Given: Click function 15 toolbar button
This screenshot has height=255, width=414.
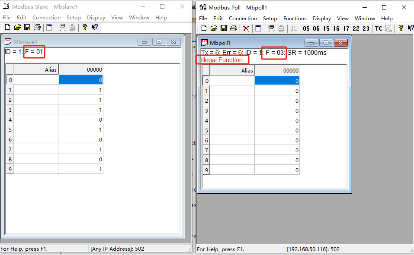Looking at the screenshot, I should pos(326,28).
